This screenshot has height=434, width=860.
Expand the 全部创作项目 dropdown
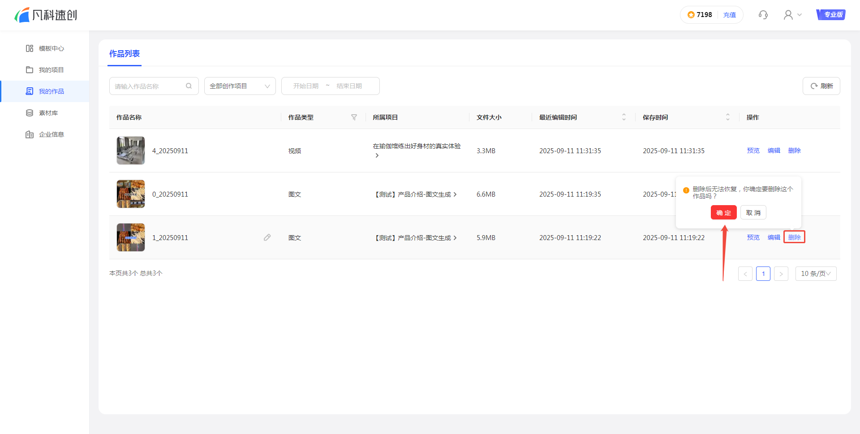click(x=240, y=86)
